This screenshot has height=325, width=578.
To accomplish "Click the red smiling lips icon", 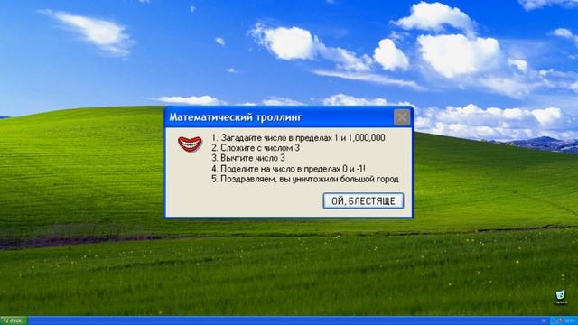I will click(x=190, y=144).
